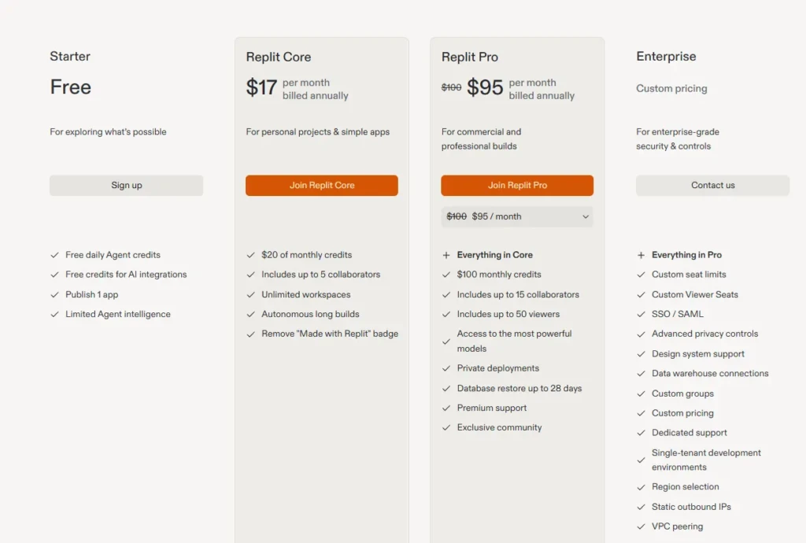Click the plus icon before Everything in Pro
The width and height of the screenshot is (806, 543).
pyautogui.click(x=641, y=255)
